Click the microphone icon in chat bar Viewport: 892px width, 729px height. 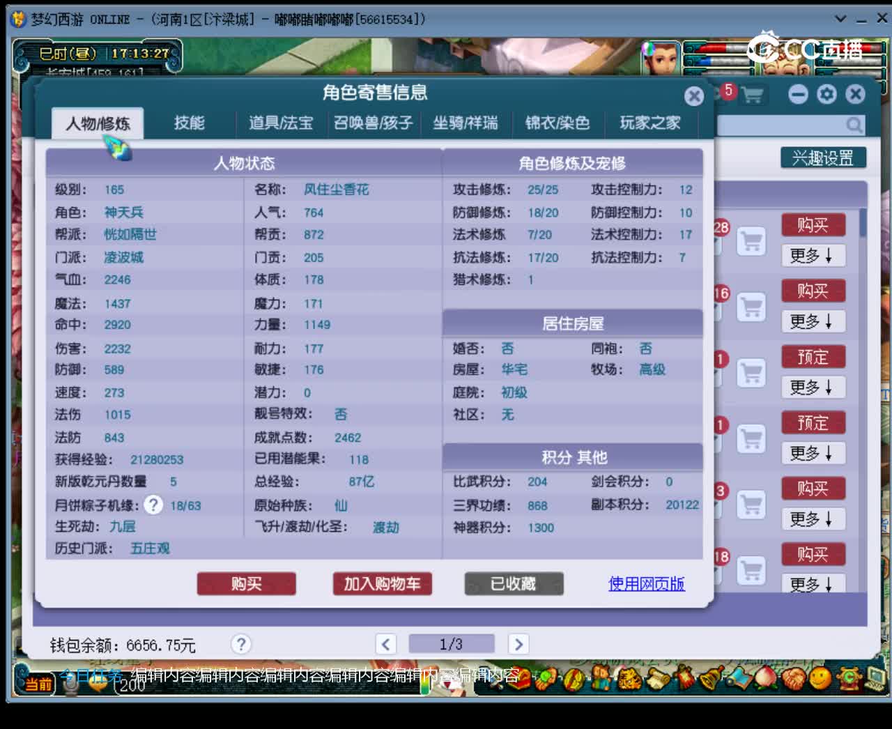[70, 684]
